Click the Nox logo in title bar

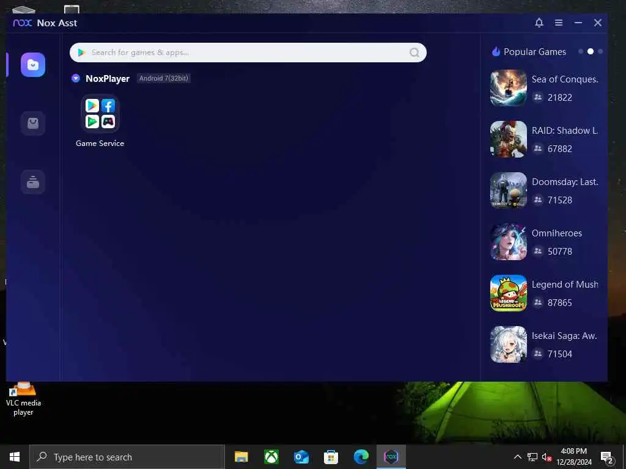[23, 23]
